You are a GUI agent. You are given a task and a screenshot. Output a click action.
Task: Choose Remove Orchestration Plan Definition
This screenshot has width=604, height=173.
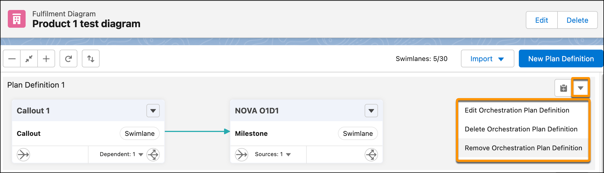[523, 148]
